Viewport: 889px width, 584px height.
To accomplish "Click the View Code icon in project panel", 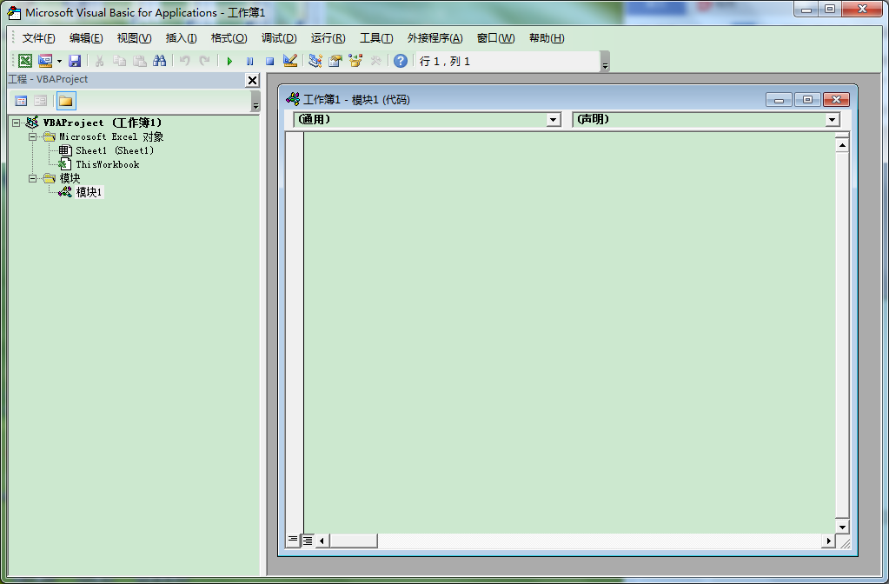I will 21,101.
